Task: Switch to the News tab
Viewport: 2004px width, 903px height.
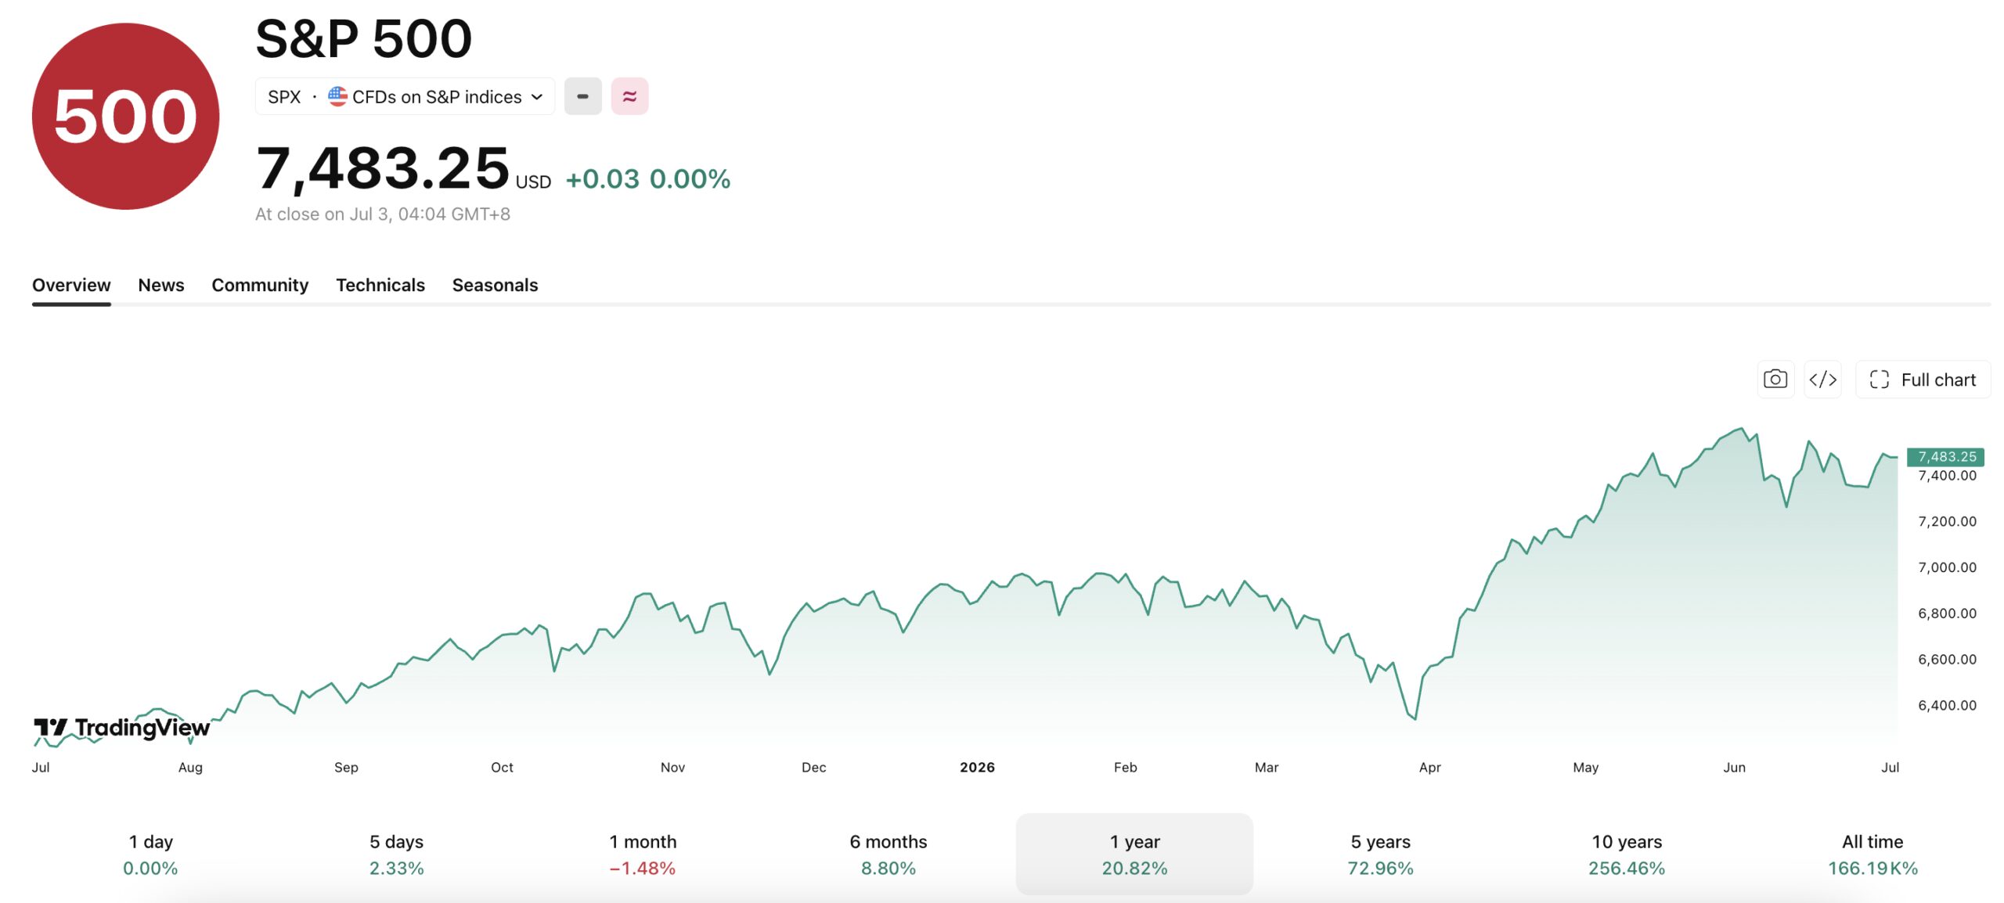Action: [x=161, y=285]
